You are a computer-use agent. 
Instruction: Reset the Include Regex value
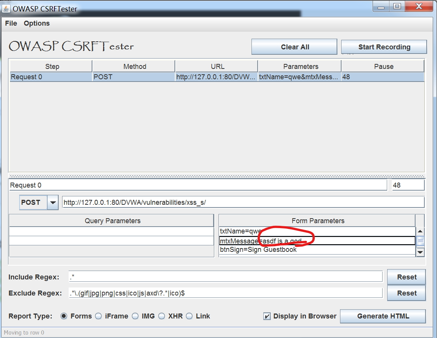point(406,277)
